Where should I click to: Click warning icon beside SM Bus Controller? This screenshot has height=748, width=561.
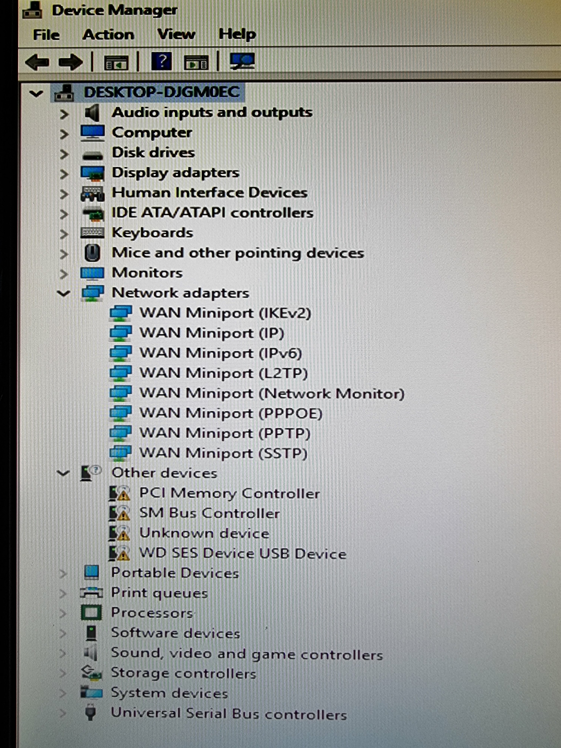119,513
